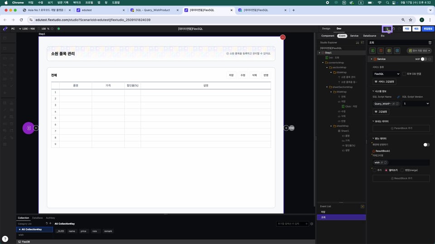Open the FlexSQL service type dropdown
435x244 pixels.
point(387,74)
